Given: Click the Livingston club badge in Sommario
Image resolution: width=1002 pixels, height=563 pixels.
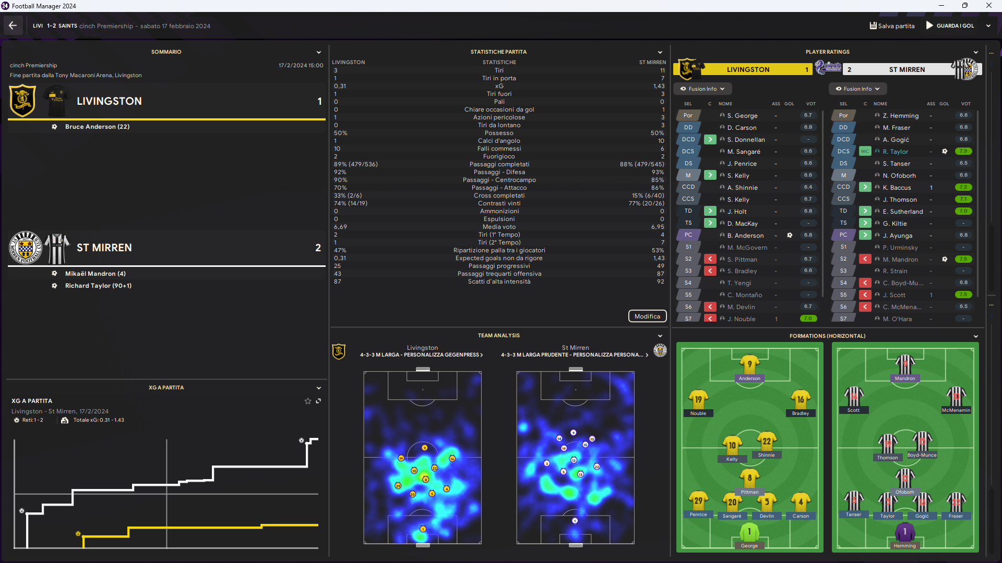Looking at the screenshot, I should [22, 101].
